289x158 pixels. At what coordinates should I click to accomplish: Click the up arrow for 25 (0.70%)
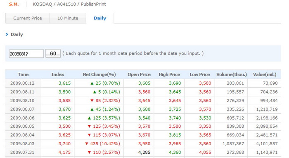tap(92, 84)
